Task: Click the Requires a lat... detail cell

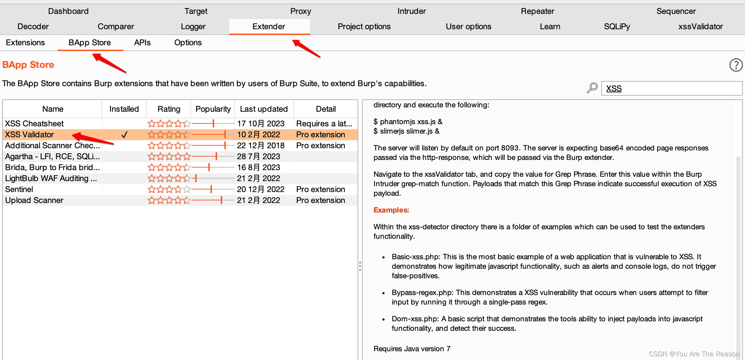Action: pos(324,123)
